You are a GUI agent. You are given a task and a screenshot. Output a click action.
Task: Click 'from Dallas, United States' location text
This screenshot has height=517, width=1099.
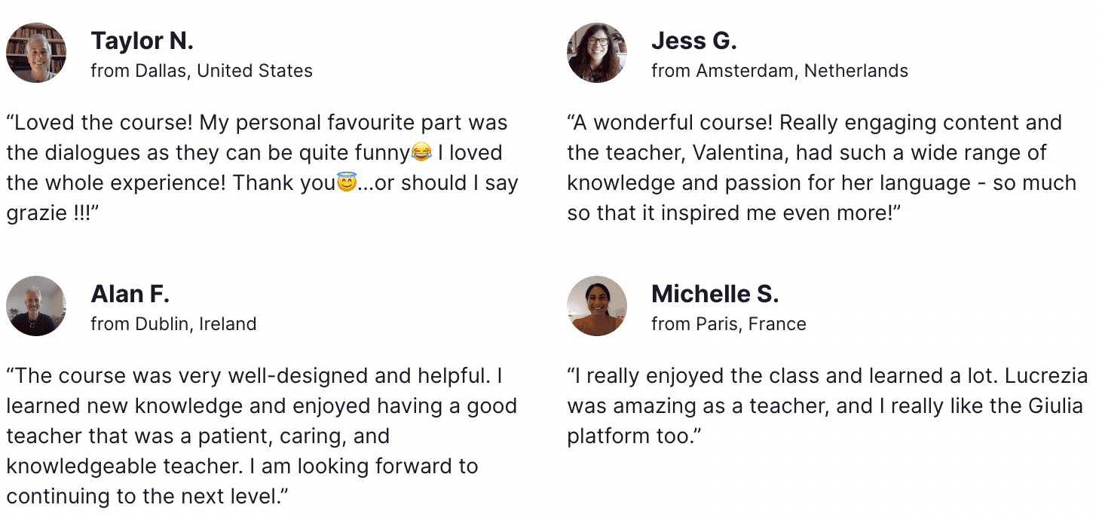pos(201,71)
